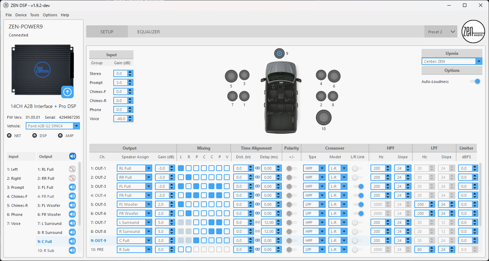Open OUT-5 Speaker Assign FL Woofer dropdown

pyautogui.click(x=135, y=204)
